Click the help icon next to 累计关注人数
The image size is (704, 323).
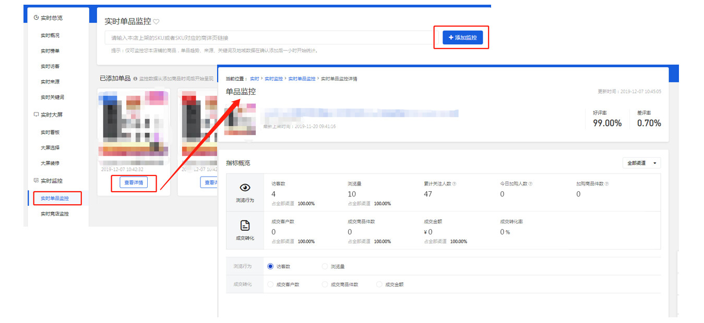tap(455, 184)
